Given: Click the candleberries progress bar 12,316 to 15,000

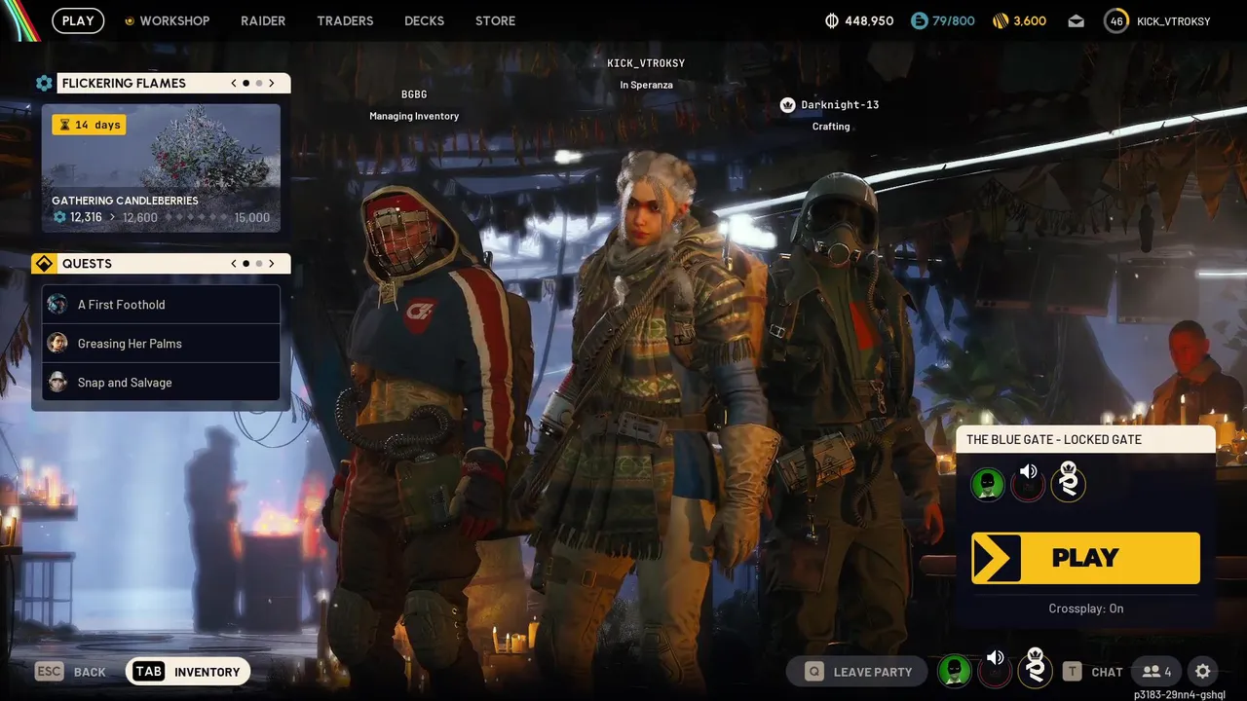Looking at the screenshot, I should (x=161, y=217).
